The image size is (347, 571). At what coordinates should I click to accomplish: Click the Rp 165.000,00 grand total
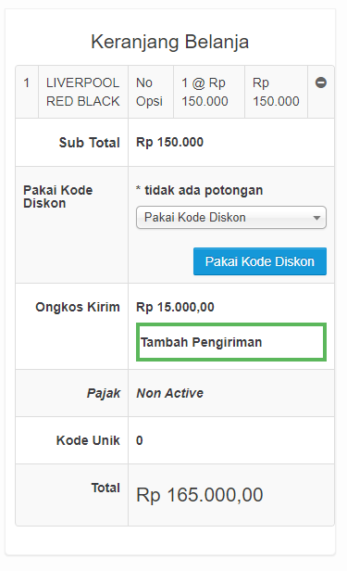tap(200, 495)
